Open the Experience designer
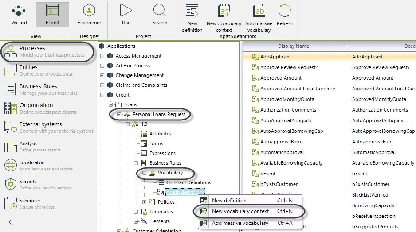 click(89, 15)
